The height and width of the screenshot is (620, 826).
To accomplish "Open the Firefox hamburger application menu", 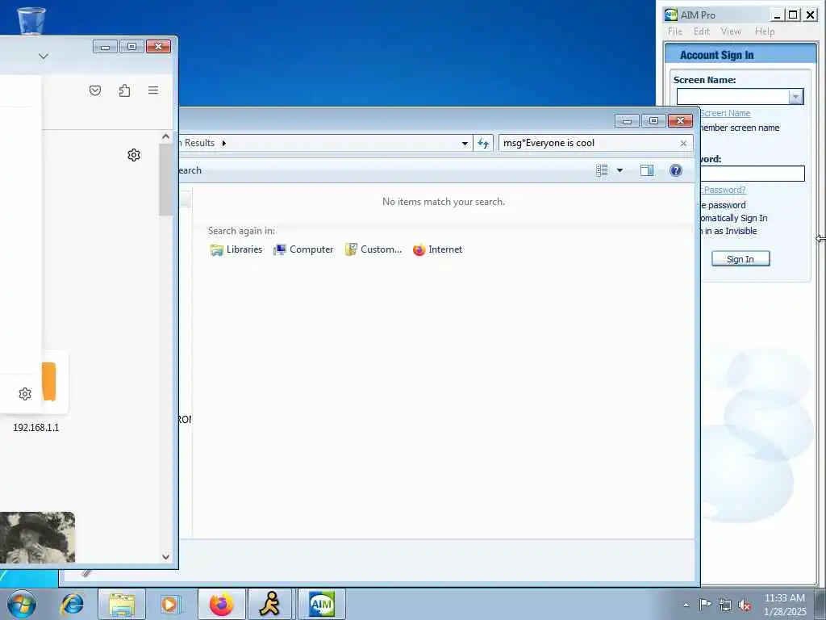I will pos(153,90).
